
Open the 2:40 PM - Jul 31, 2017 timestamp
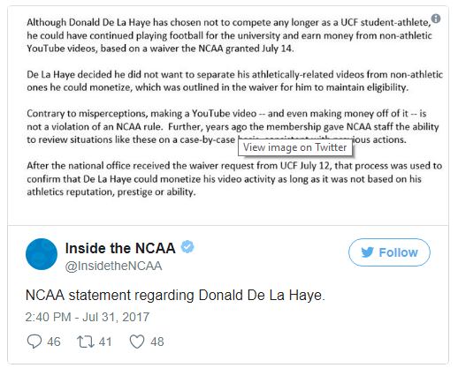88,317
